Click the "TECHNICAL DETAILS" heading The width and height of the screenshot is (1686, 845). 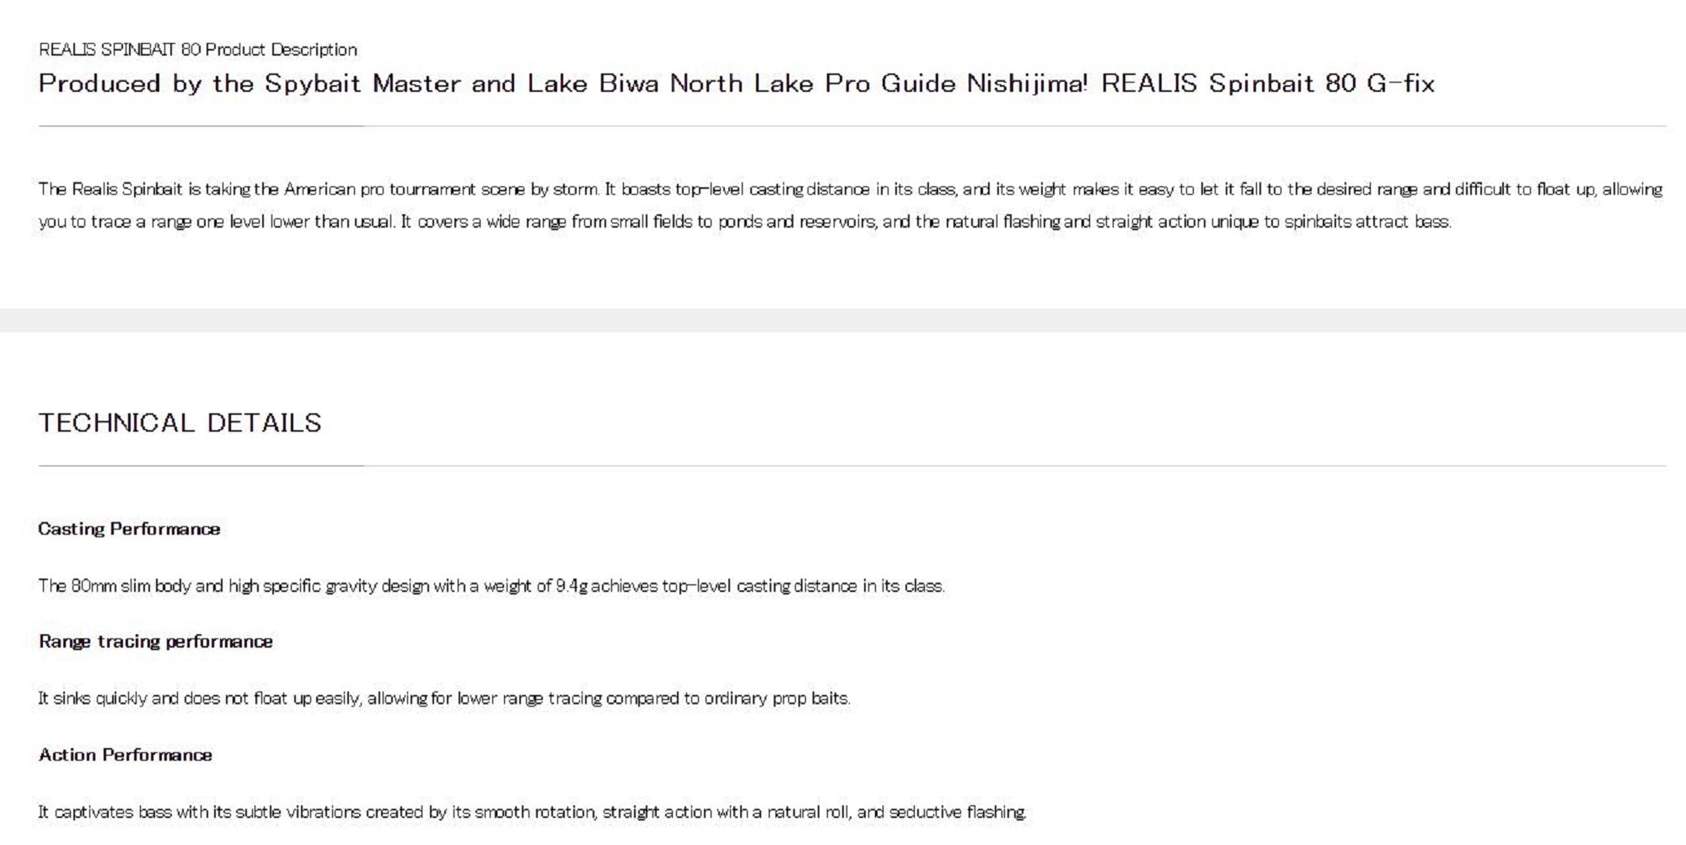click(180, 423)
